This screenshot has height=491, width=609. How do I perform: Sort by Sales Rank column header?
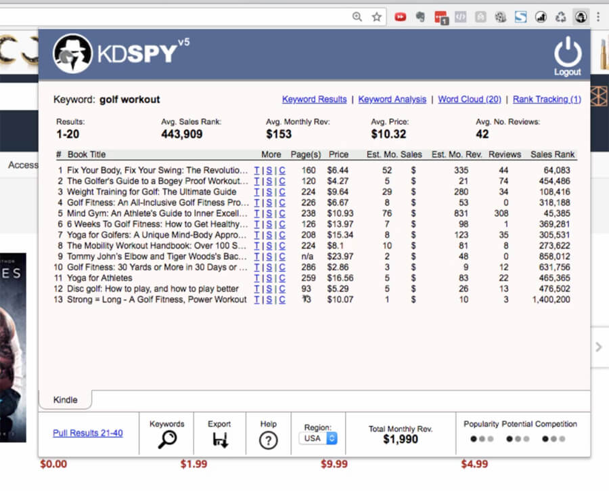(552, 154)
